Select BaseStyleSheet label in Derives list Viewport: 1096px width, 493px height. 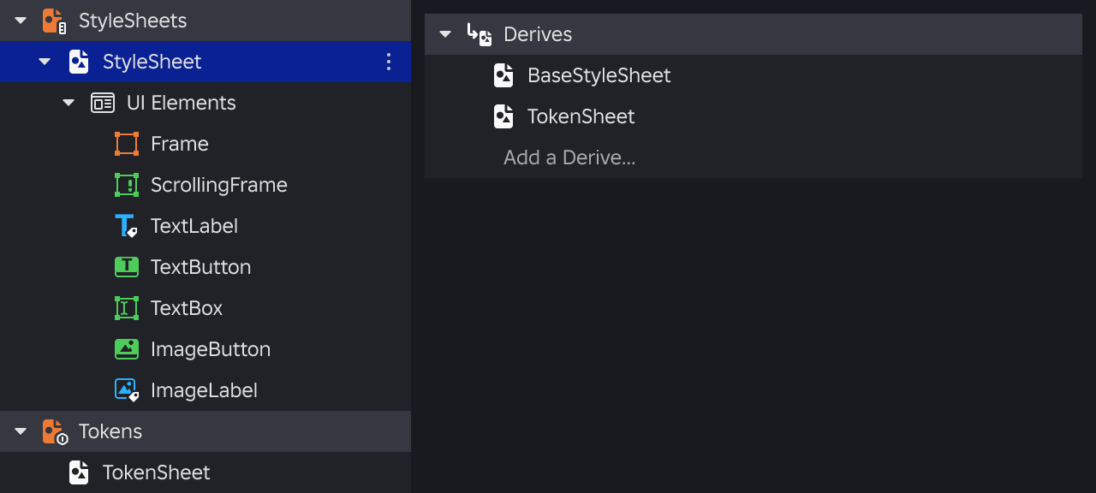599,75
